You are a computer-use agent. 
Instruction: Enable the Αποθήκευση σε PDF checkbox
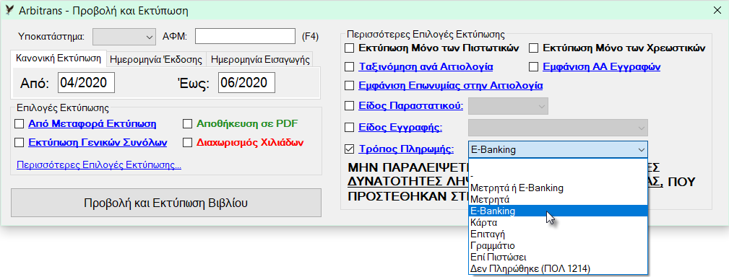tap(187, 124)
